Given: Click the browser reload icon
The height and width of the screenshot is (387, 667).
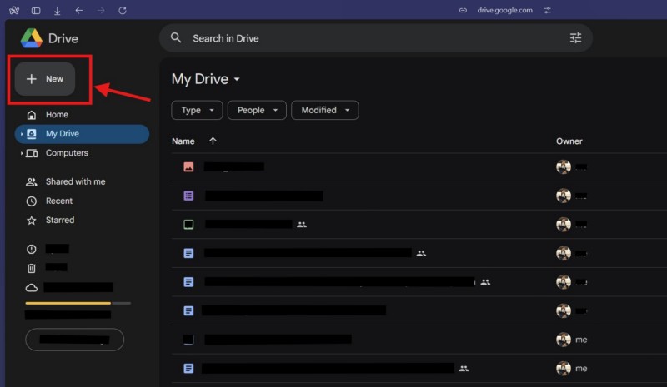Looking at the screenshot, I should [x=123, y=10].
